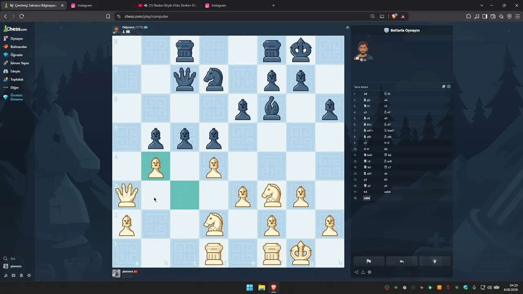
Task: Toggle the browser sidebar panel icon
Action: pos(485,16)
